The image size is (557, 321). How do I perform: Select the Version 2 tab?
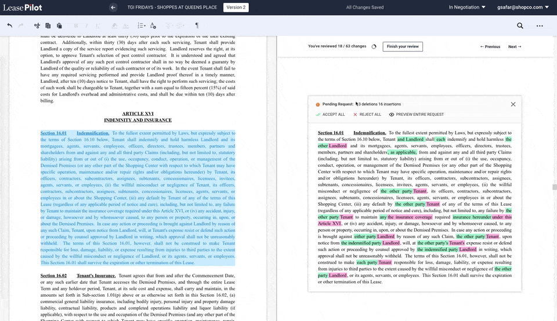coord(236,8)
